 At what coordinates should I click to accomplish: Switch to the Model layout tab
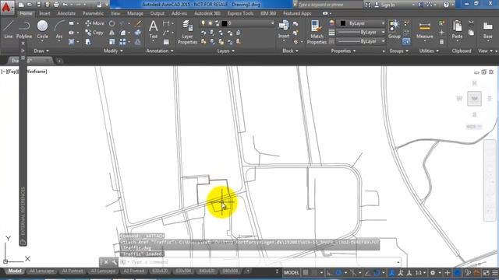(x=14, y=271)
